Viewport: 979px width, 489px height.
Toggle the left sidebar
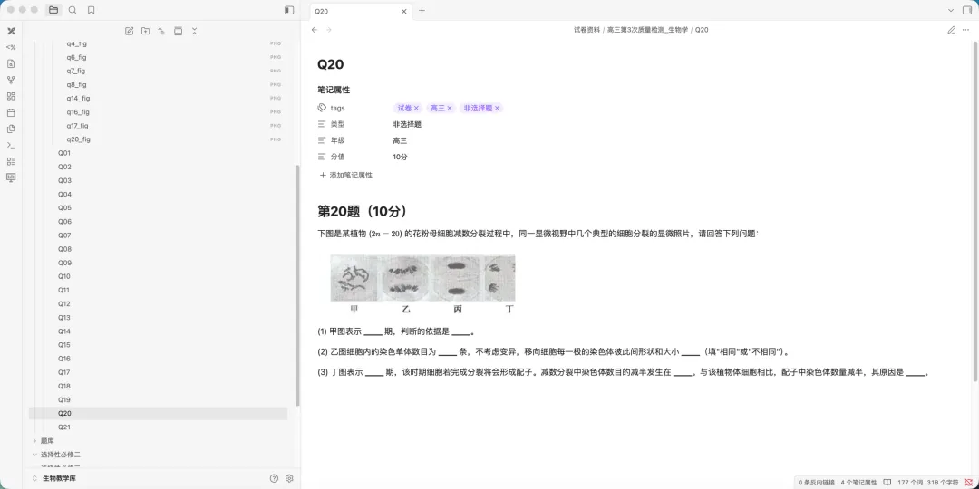(289, 11)
